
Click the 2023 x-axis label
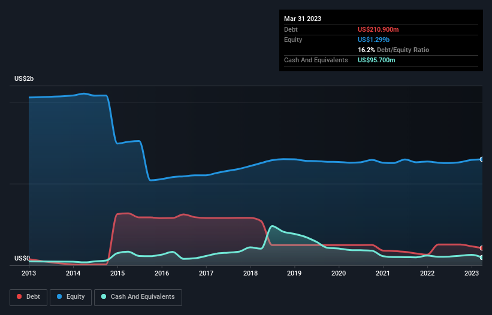[472, 273]
